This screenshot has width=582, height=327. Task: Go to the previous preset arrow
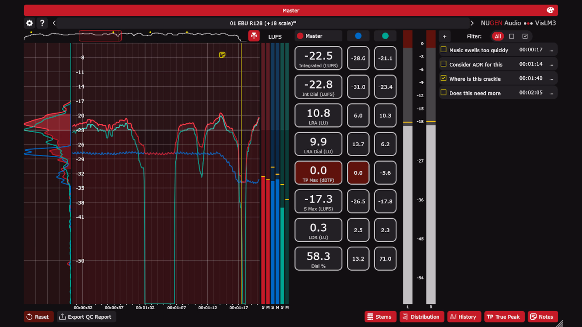click(54, 23)
